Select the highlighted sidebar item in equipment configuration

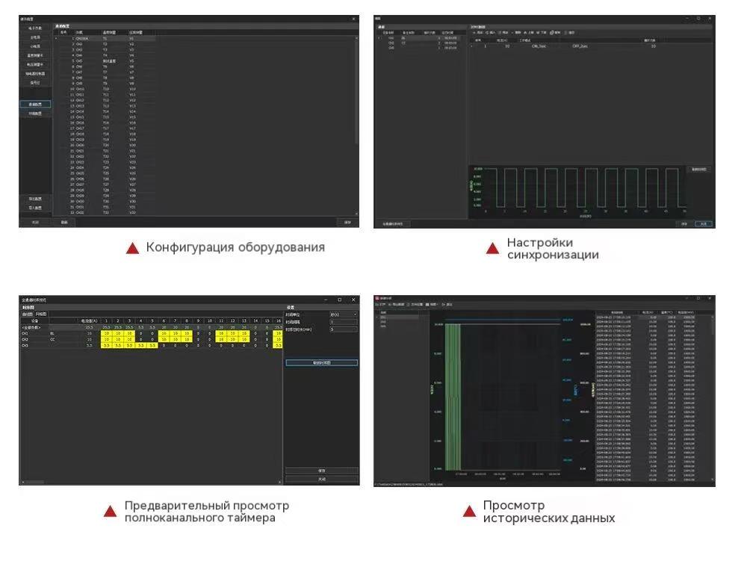35,105
